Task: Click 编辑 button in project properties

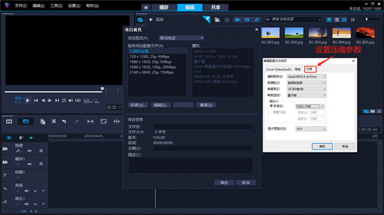Action: [x=160, y=105]
